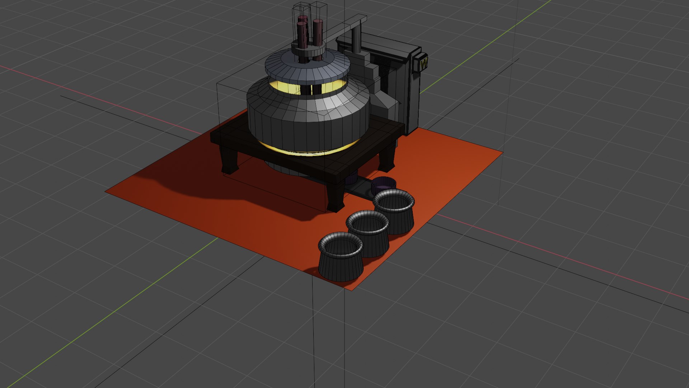
Task: Select the long horizontal arm beam
Action: (x=344, y=29)
